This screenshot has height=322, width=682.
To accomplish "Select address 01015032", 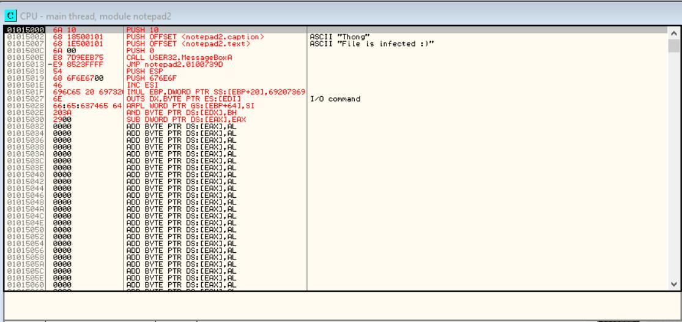I will pyautogui.click(x=25, y=127).
